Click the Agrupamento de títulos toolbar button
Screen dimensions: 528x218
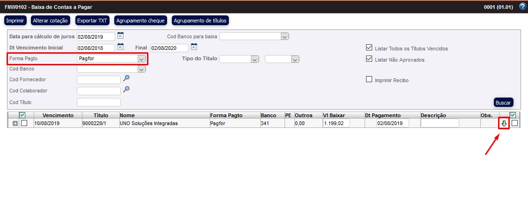(200, 21)
